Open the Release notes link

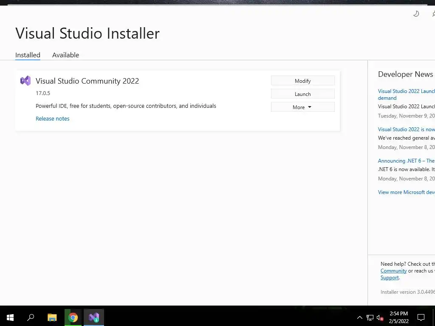[x=52, y=119]
